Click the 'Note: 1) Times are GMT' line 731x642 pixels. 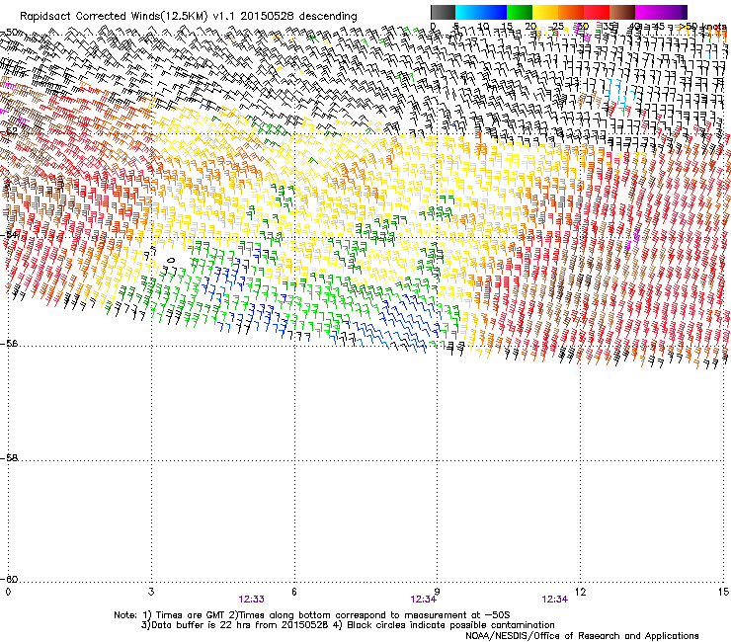coord(312,615)
